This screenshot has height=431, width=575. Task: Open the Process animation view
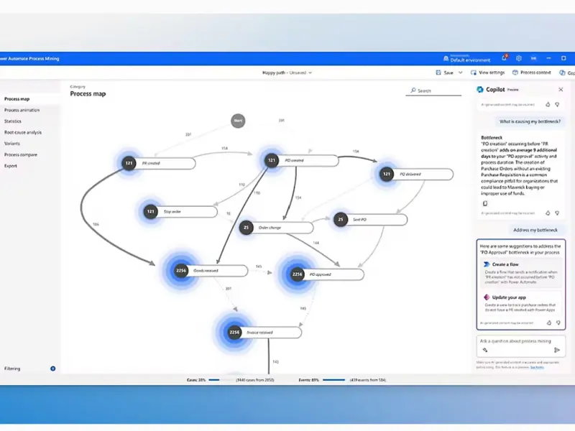[x=22, y=110]
